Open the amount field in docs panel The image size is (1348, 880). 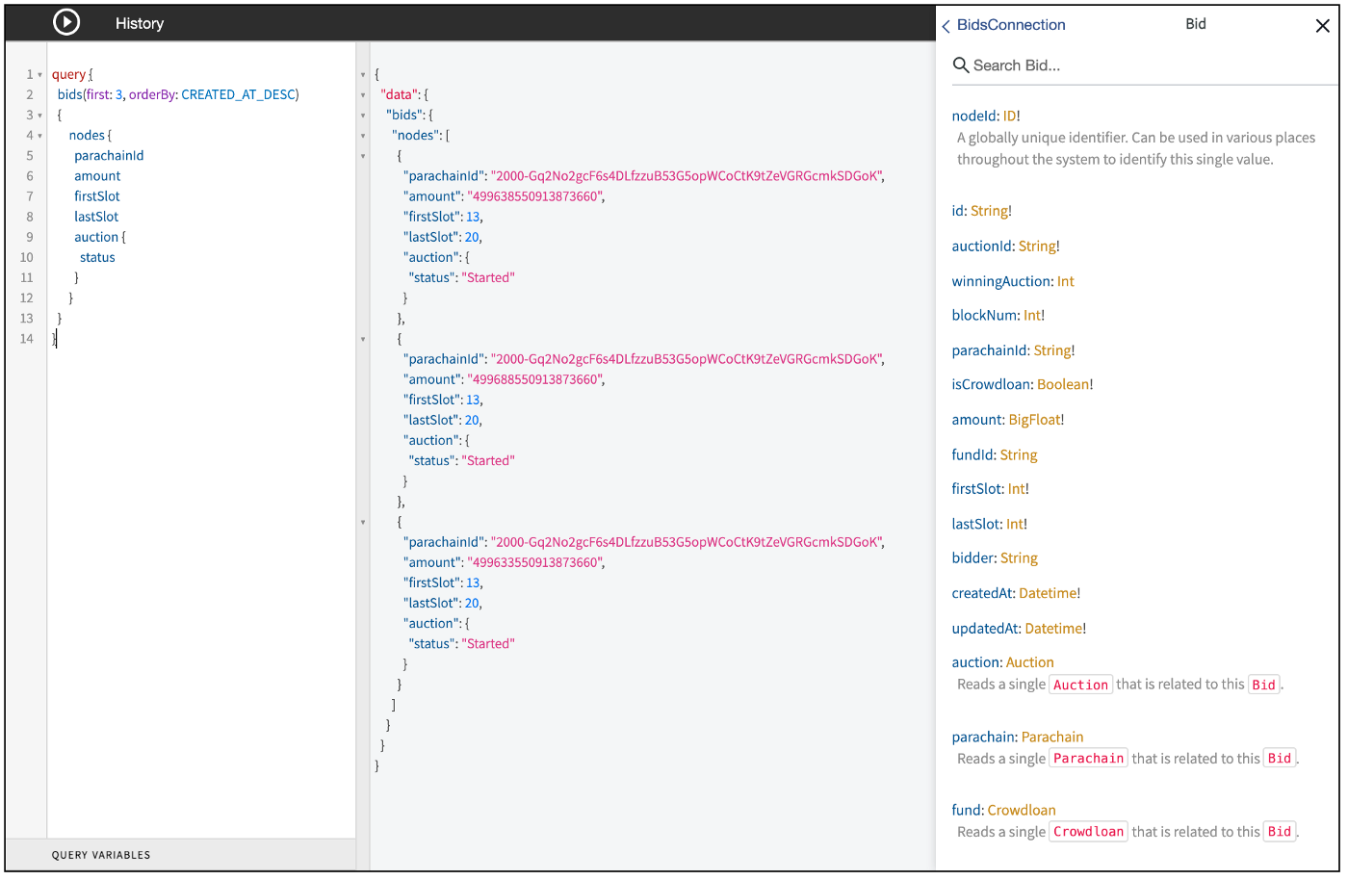coord(977,420)
